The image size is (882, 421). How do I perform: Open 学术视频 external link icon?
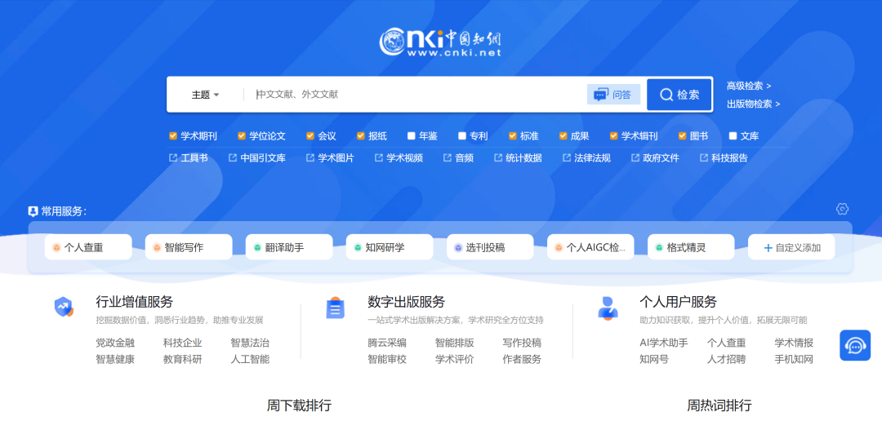tap(379, 158)
